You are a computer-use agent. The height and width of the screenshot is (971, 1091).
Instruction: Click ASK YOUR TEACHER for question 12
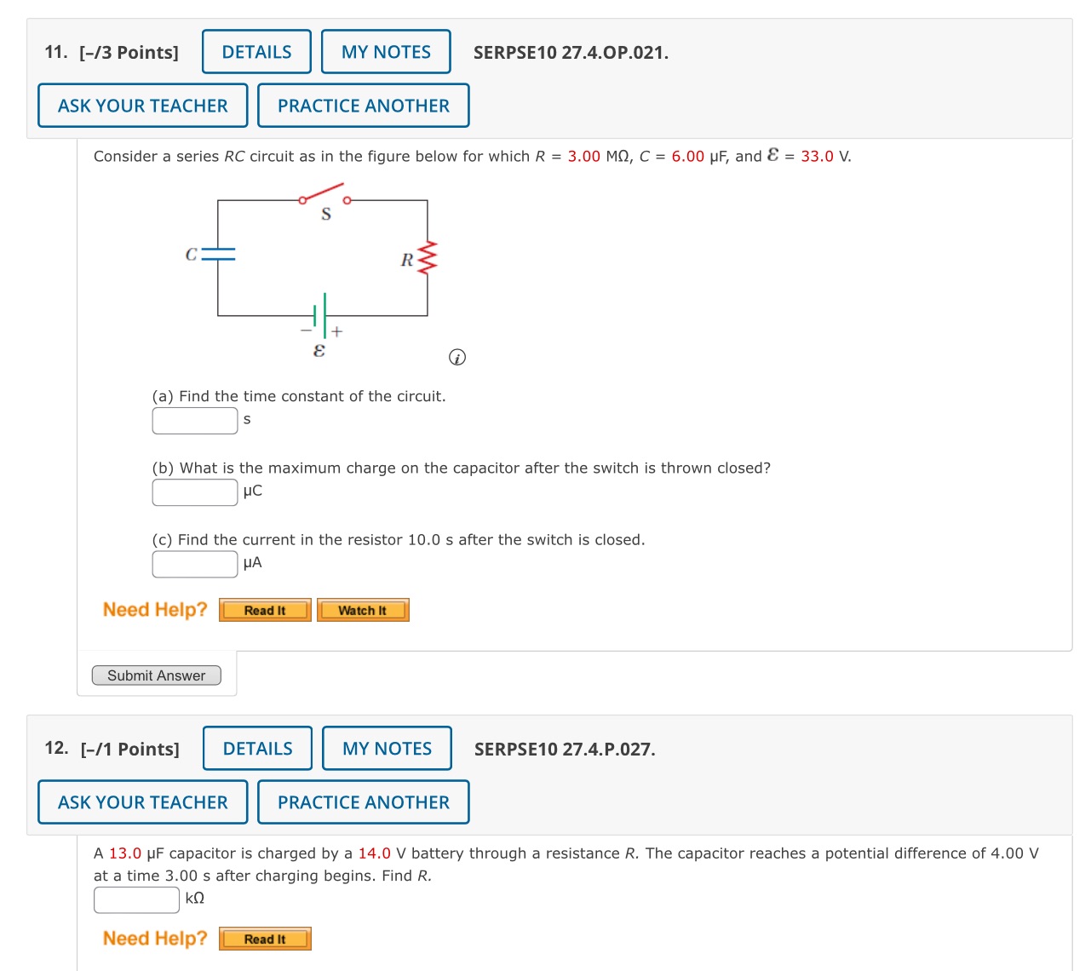point(142,802)
